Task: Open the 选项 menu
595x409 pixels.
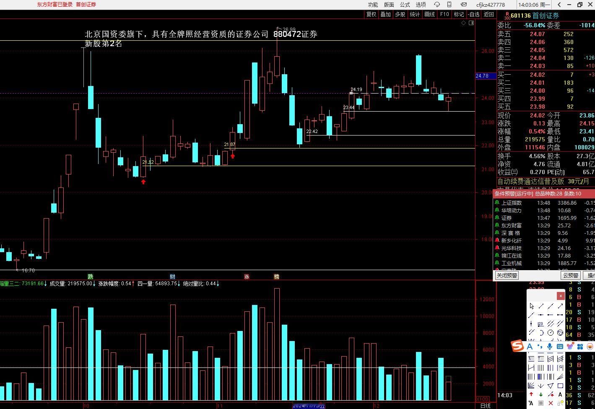Action: click(421, 5)
